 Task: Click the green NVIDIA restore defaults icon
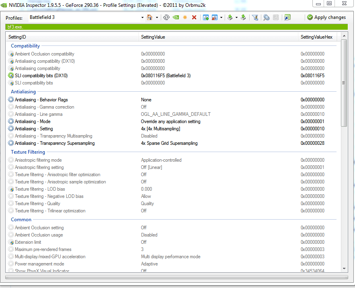pyautogui.click(x=176, y=17)
